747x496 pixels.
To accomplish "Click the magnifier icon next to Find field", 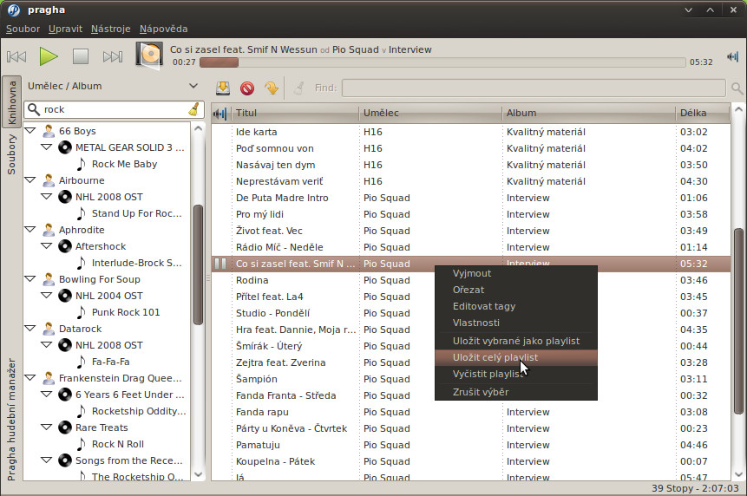I will pyautogui.click(x=737, y=88).
